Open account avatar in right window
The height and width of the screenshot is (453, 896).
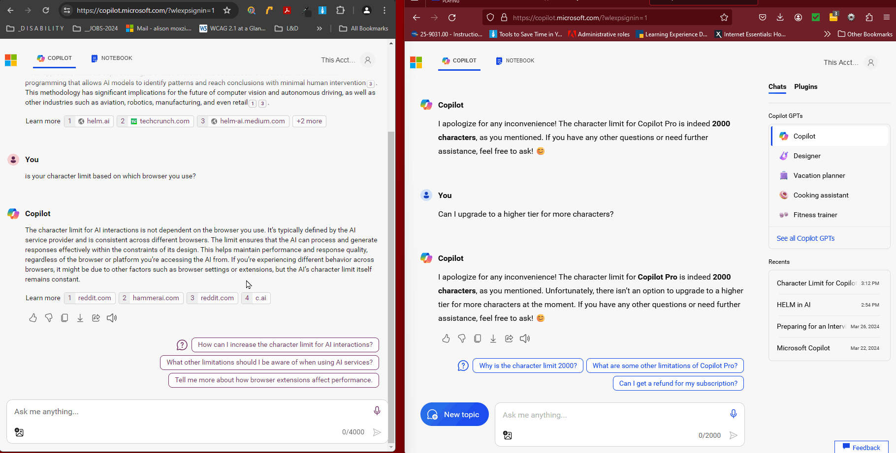(871, 62)
